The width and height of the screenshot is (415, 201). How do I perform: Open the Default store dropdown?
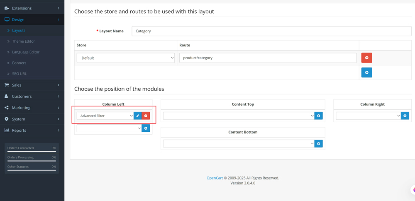click(126, 58)
